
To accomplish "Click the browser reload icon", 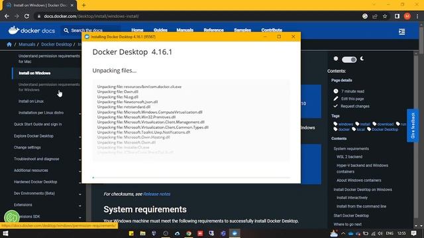I will coord(26,16).
